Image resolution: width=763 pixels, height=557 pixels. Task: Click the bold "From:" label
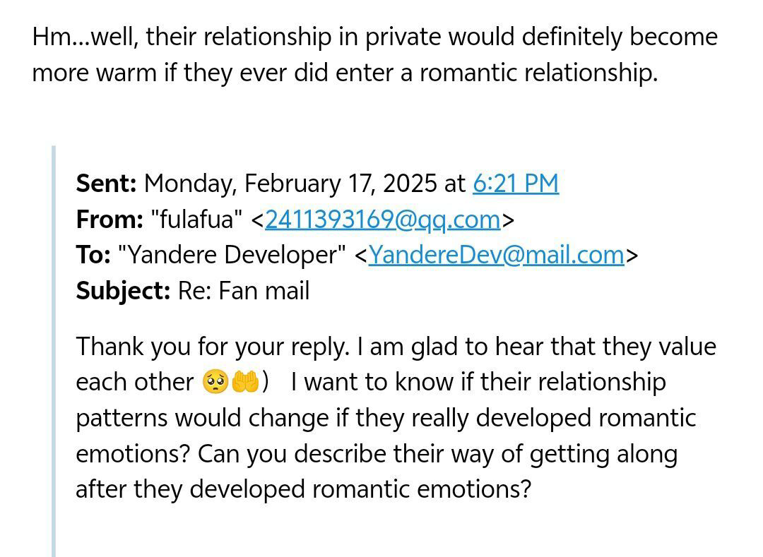click(110, 220)
